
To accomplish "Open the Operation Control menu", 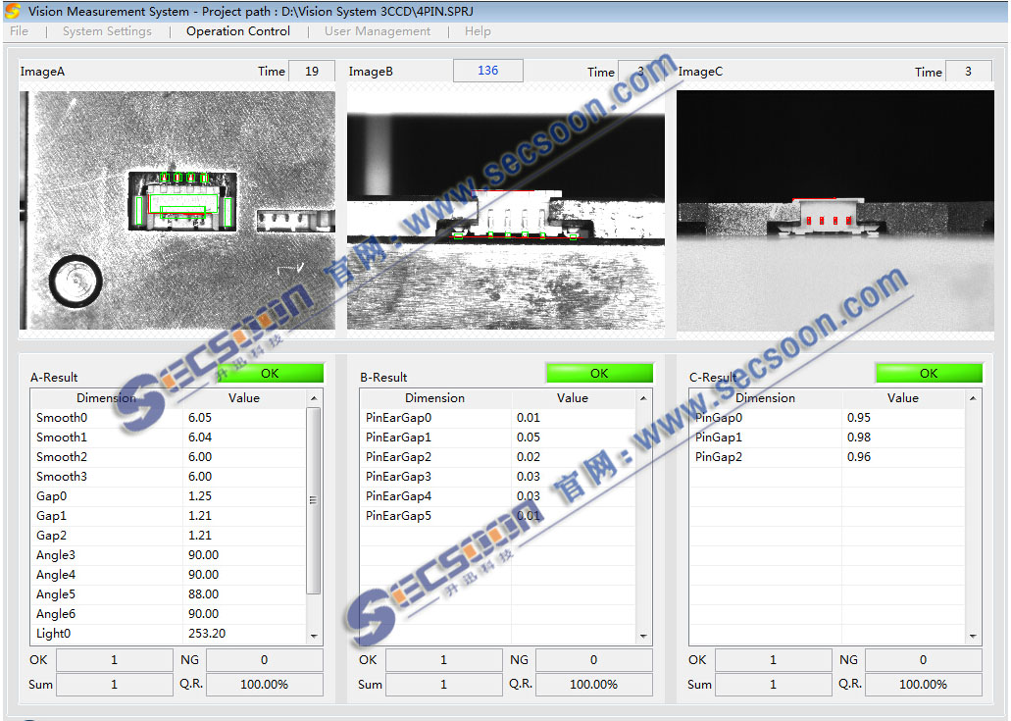I will coord(238,31).
